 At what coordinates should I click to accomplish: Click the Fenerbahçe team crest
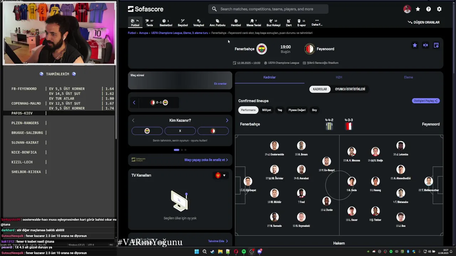pos(261,49)
